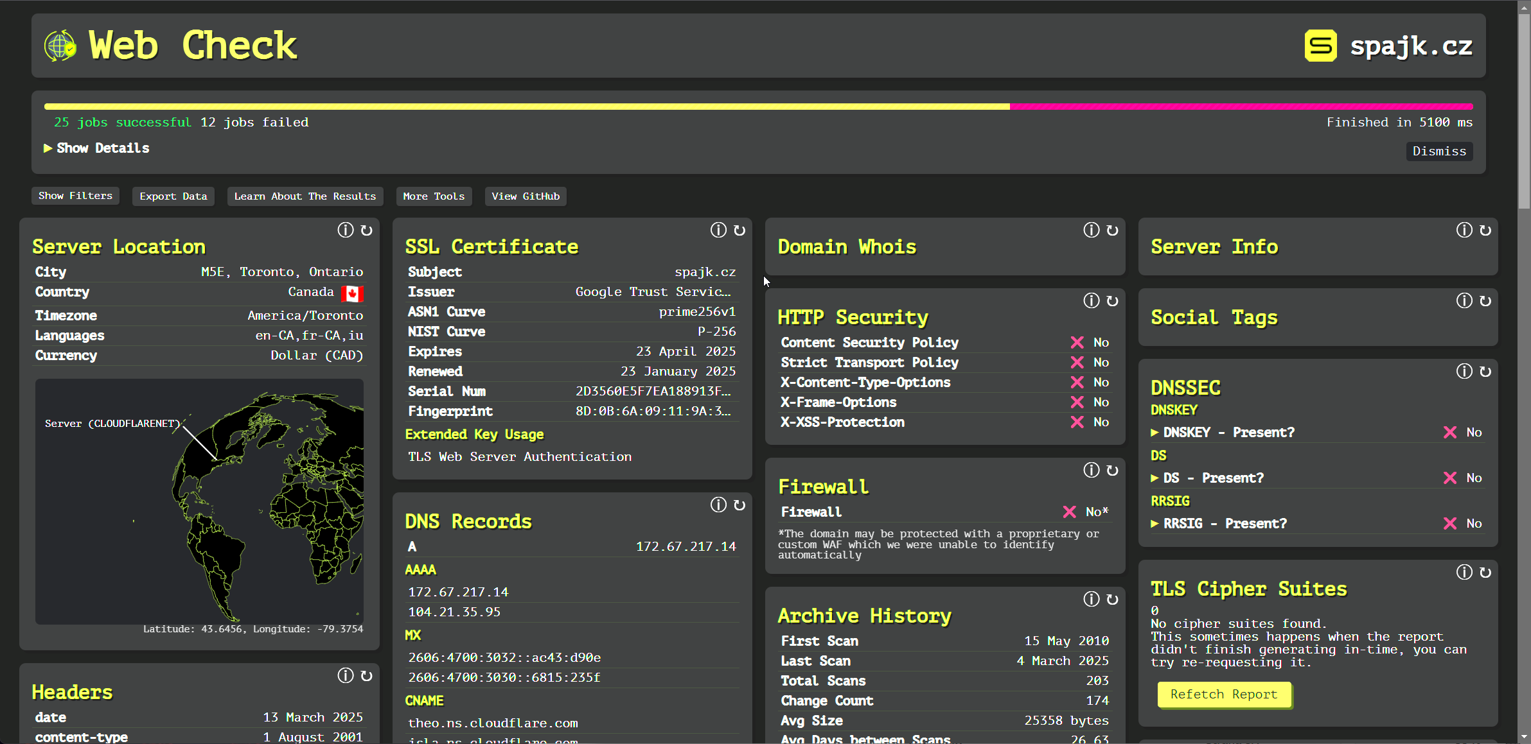The image size is (1531, 744).
Task: Open info for Headers card
Action: point(346,675)
